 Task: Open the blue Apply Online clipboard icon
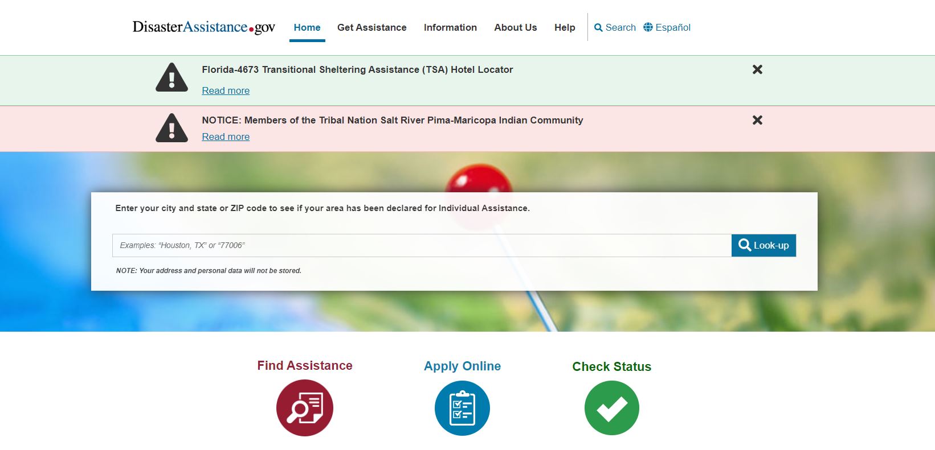(462, 408)
